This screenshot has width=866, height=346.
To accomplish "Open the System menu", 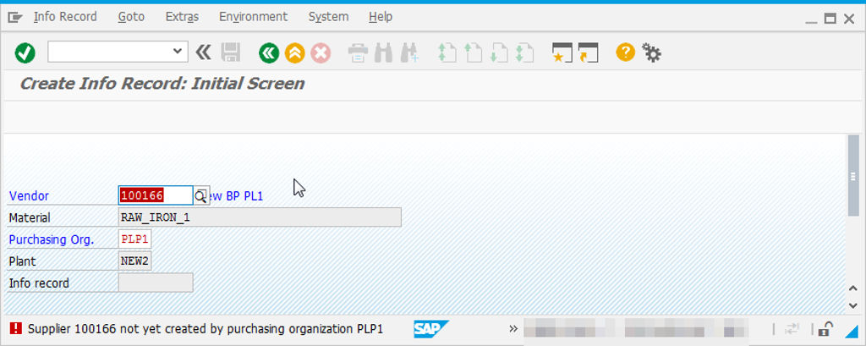I will point(328,17).
